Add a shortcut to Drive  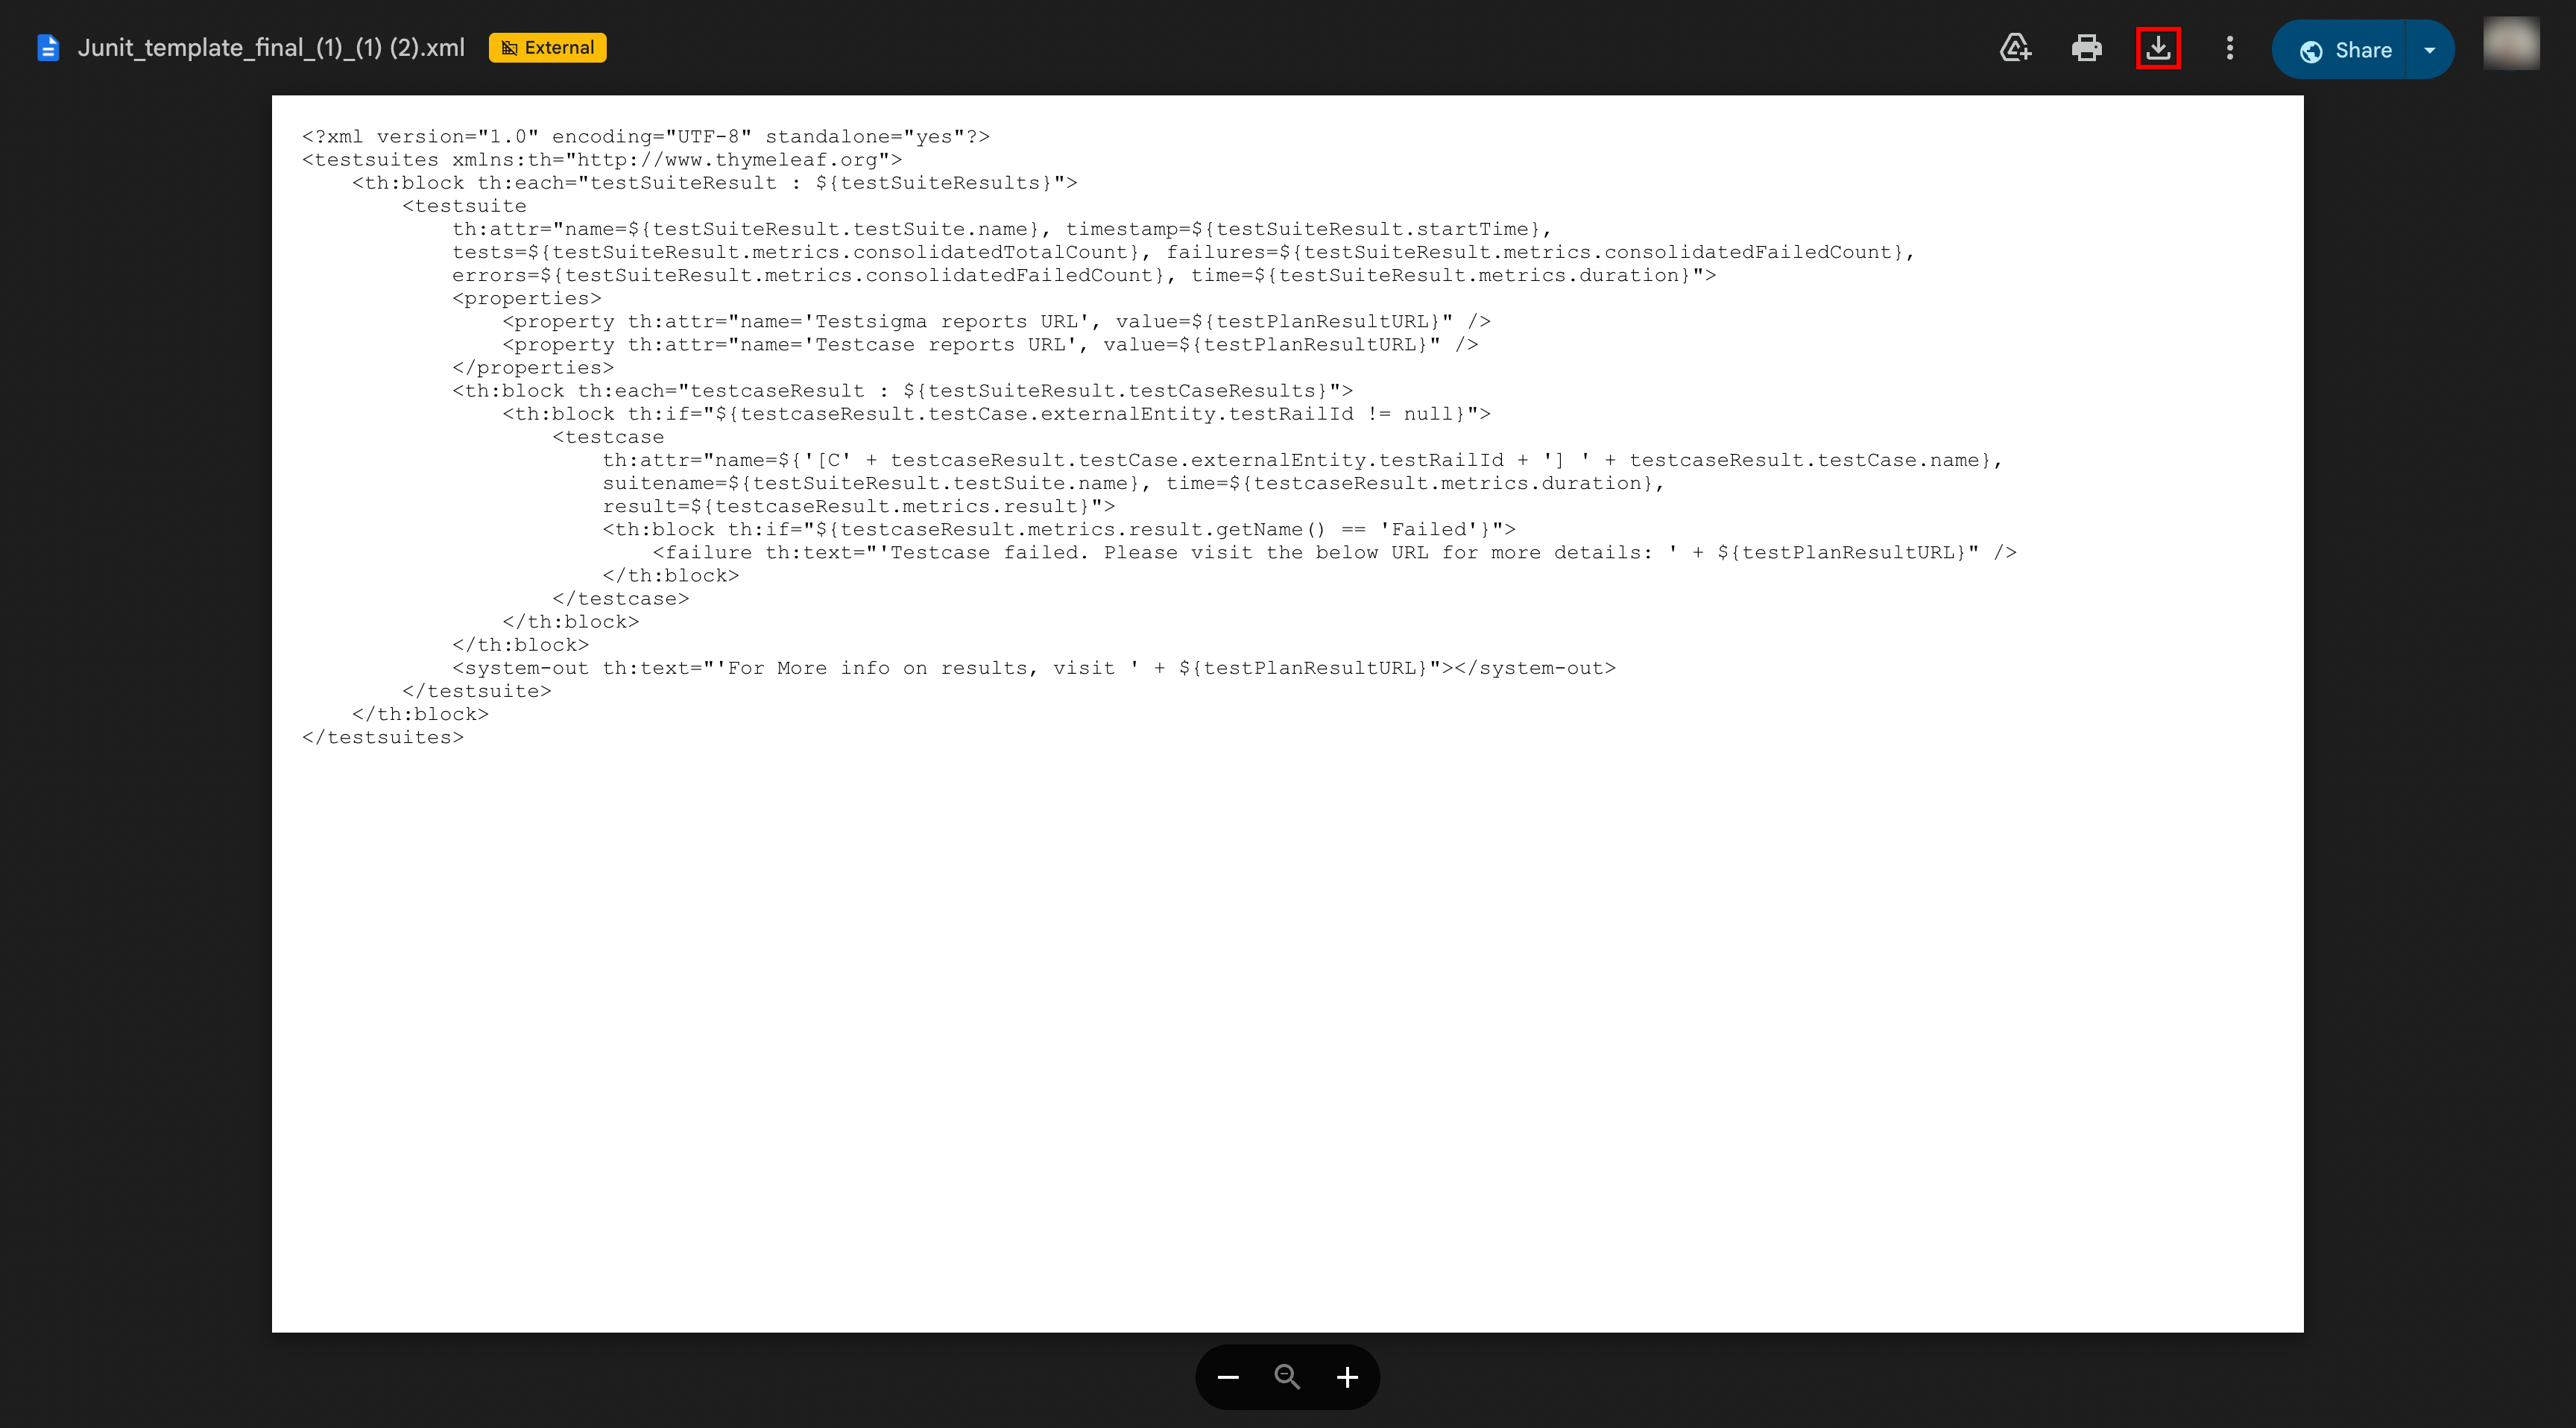click(x=2016, y=47)
